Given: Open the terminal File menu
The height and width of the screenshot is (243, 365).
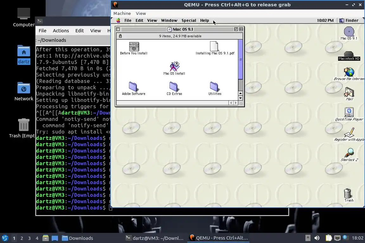Looking at the screenshot, I should (42, 31).
